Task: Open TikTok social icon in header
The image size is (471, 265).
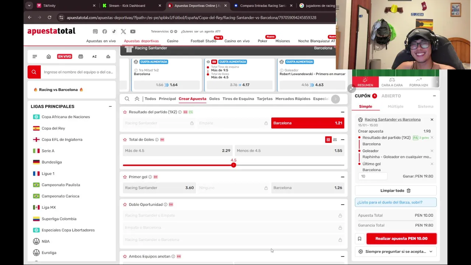Action: coord(114,31)
